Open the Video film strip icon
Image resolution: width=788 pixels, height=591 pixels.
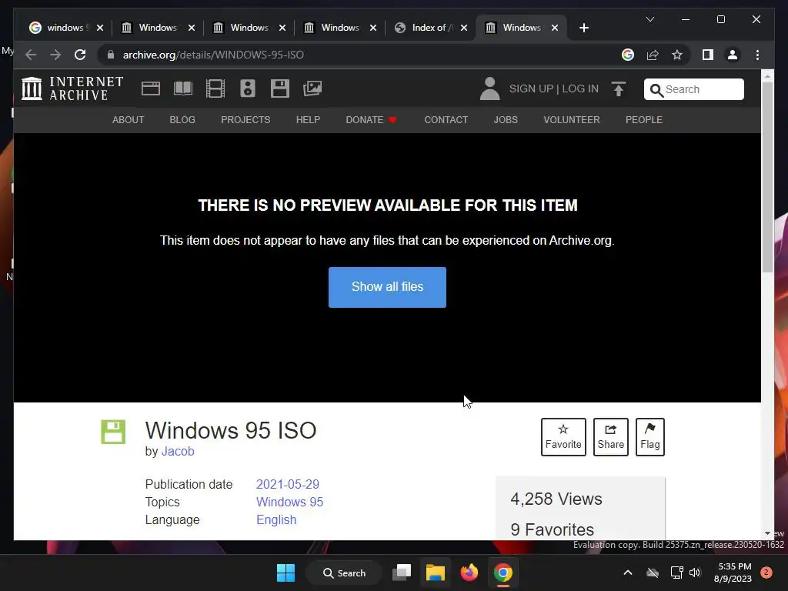215,88
